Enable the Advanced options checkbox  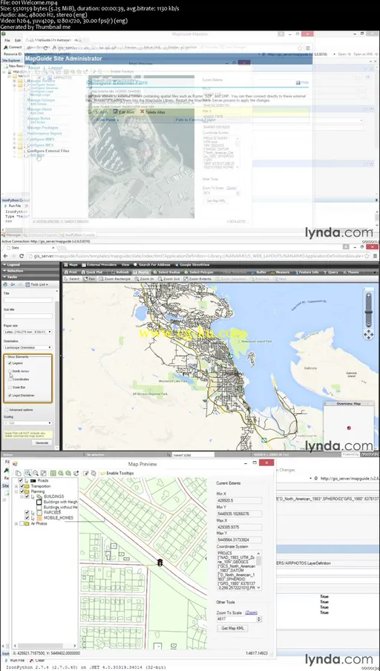(x=6, y=410)
